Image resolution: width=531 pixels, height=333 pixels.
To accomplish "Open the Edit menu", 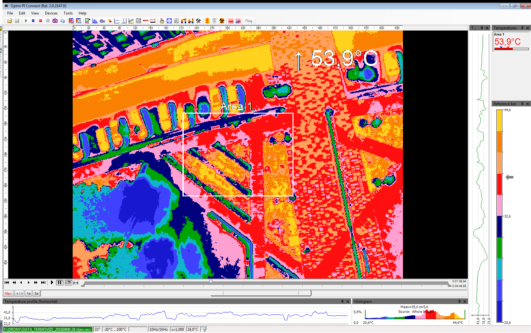I will 22,13.
